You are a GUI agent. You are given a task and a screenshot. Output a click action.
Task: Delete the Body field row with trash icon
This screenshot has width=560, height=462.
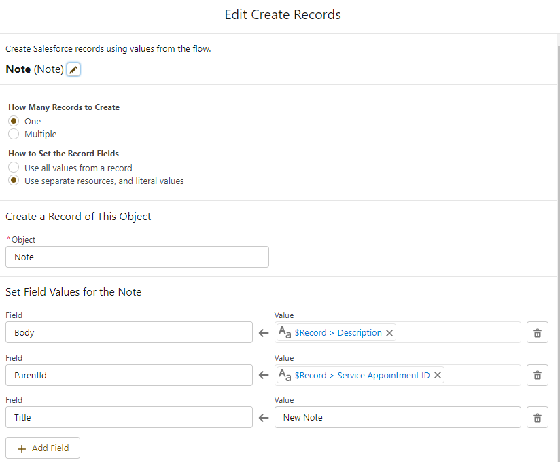tap(537, 333)
